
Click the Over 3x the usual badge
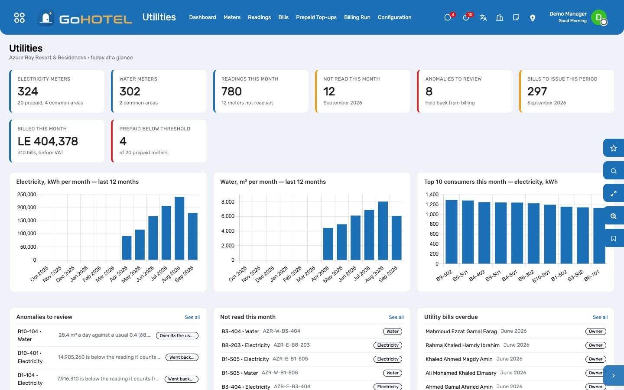pos(177,335)
